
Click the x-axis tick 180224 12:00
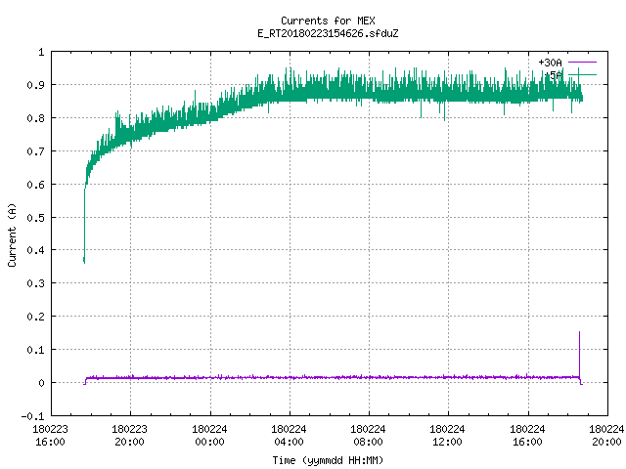(x=448, y=436)
